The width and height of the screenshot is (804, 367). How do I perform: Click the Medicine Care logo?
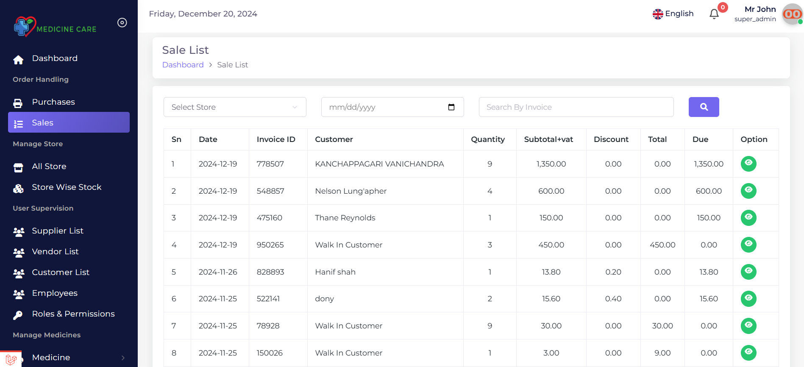(x=55, y=27)
